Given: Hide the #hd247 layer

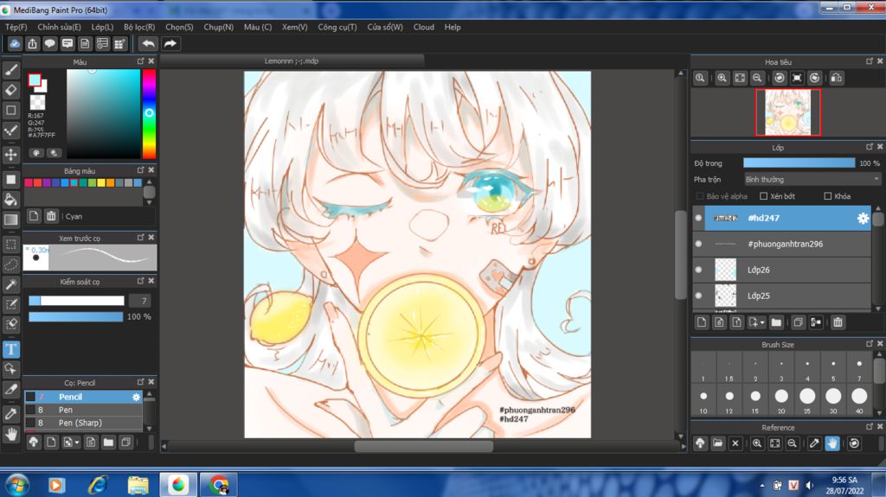Looking at the screenshot, I should point(698,218).
